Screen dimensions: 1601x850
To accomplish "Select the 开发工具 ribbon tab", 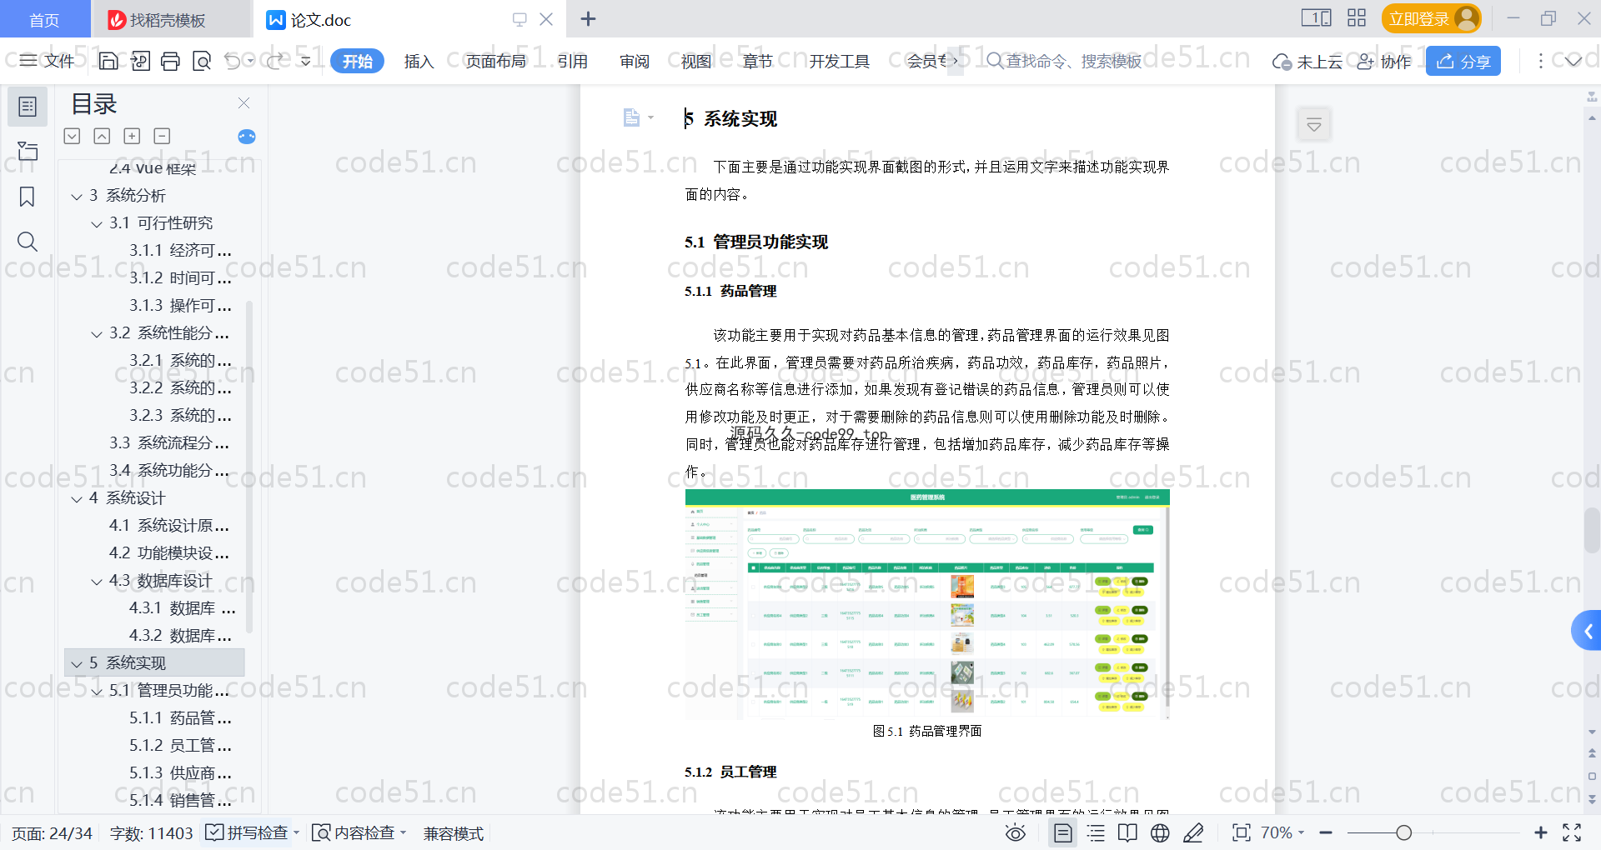I will 839,61.
